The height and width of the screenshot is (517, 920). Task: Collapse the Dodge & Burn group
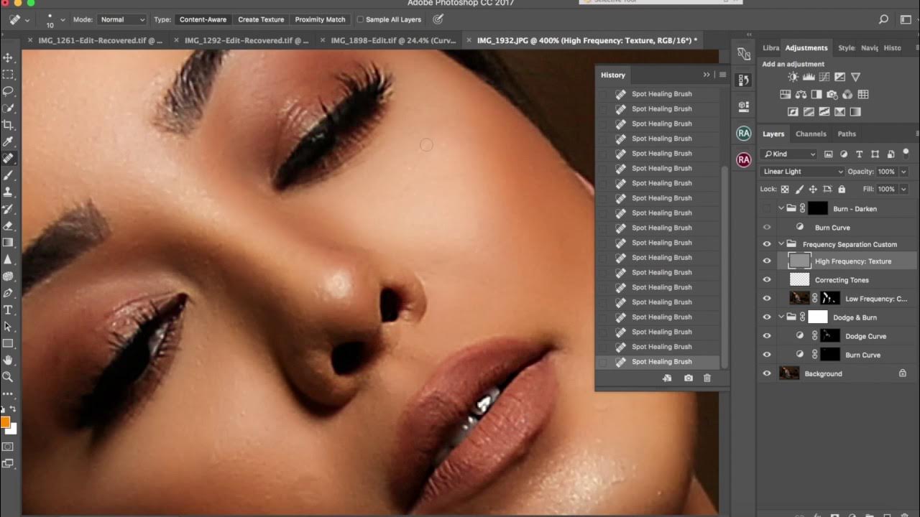(781, 317)
